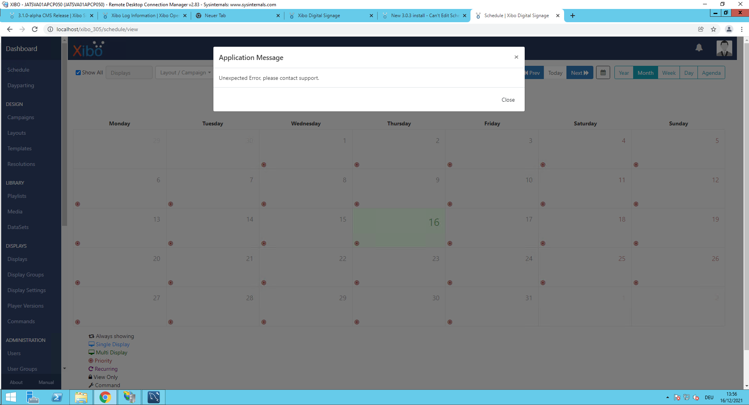Open Dayparting in the sidebar
Screen dimensions: 749x405
(21, 85)
